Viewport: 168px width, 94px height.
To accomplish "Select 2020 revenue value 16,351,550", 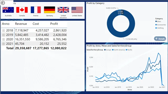I will click(23, 39).
